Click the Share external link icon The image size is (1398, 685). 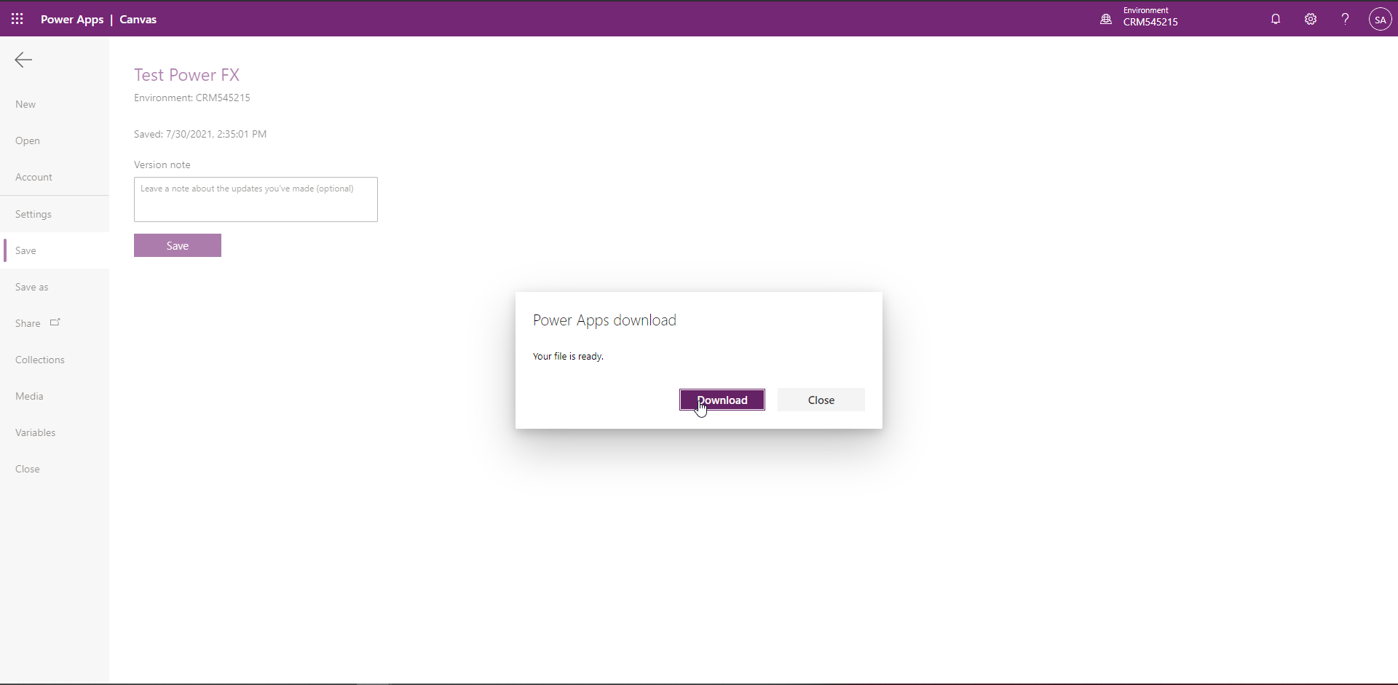(55, 322)
